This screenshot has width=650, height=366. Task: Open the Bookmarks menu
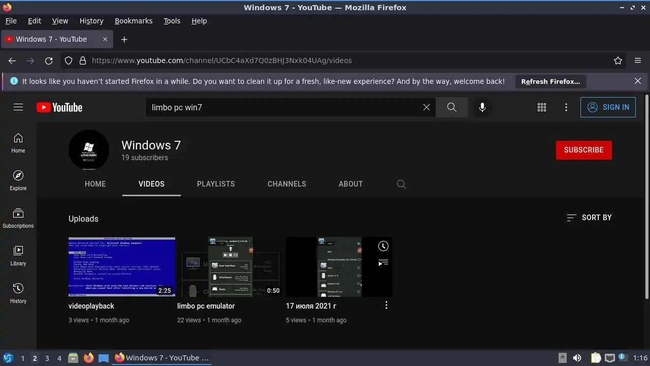[x=134, y=21]
